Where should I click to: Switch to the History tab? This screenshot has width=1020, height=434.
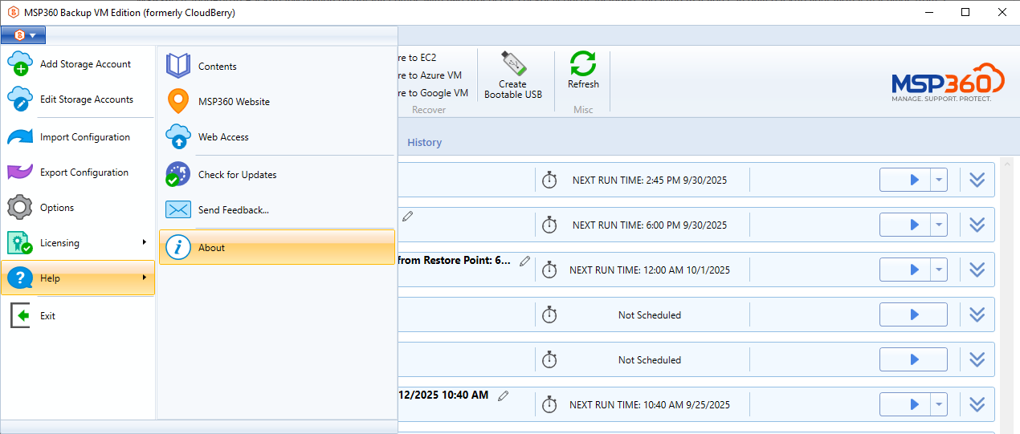[424, 143]
